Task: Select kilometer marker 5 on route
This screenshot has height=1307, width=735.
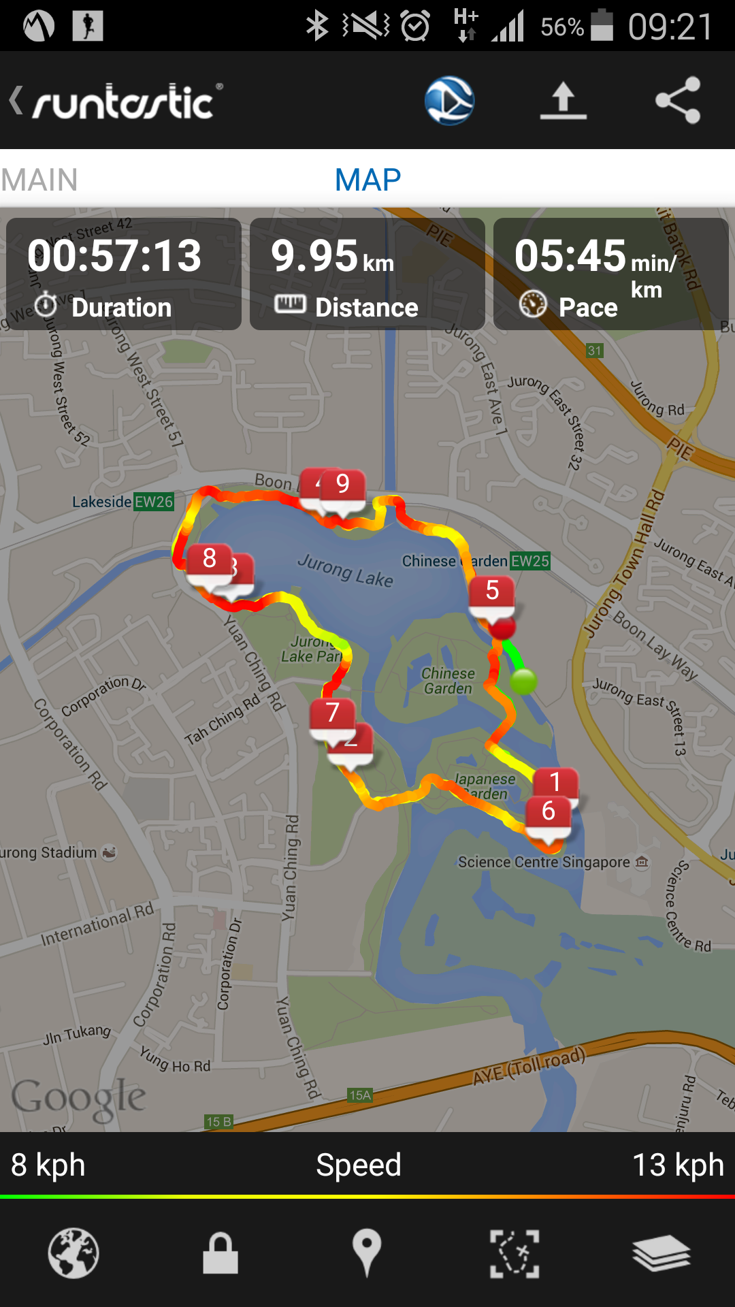Action: (x=492, y=598)
